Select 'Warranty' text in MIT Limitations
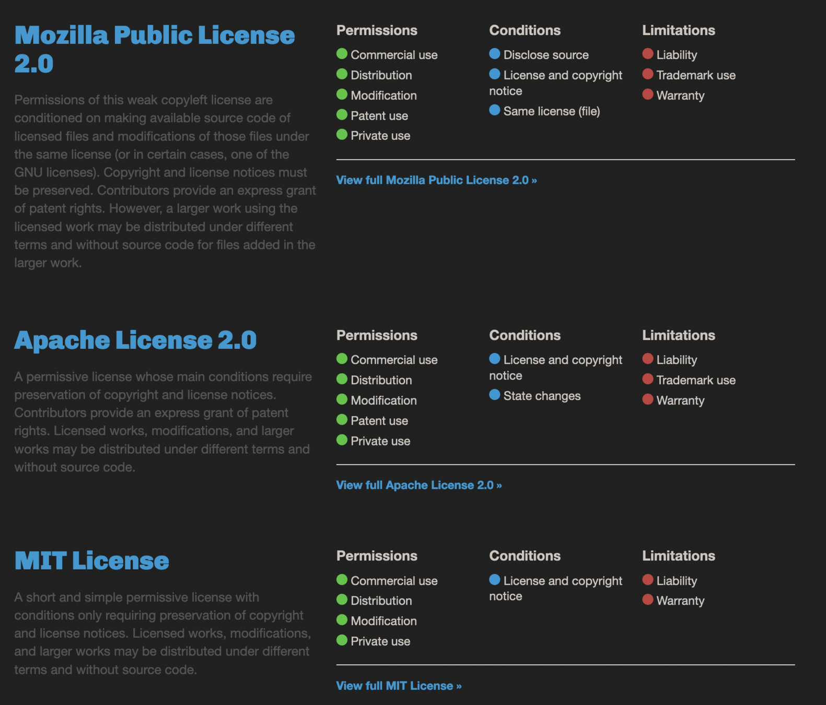 pos(680,601)
